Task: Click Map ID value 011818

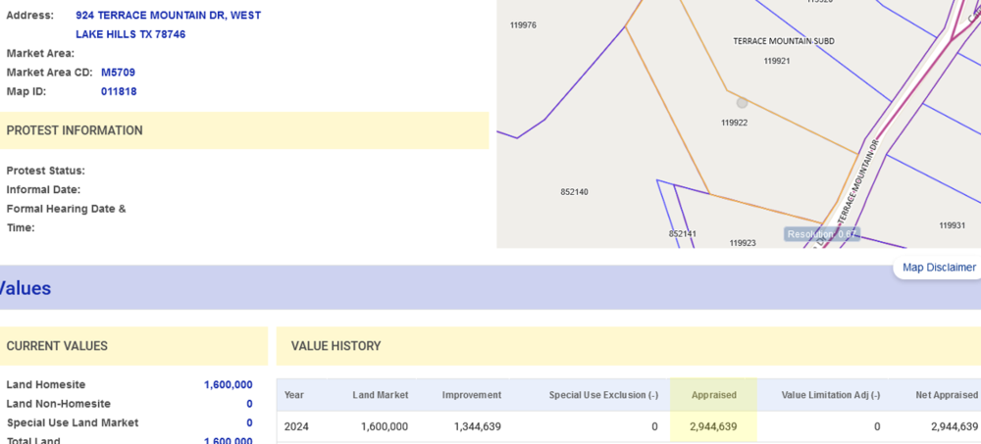Action: click(x=119, y=91)
